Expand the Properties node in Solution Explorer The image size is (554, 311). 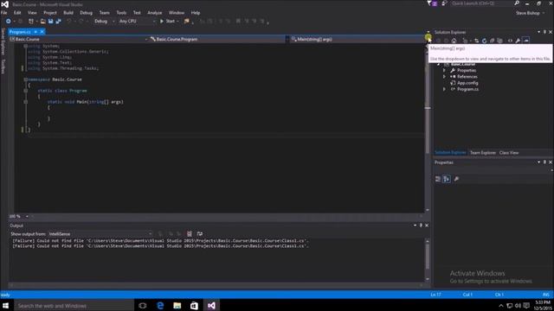click(x=444, y=70)
